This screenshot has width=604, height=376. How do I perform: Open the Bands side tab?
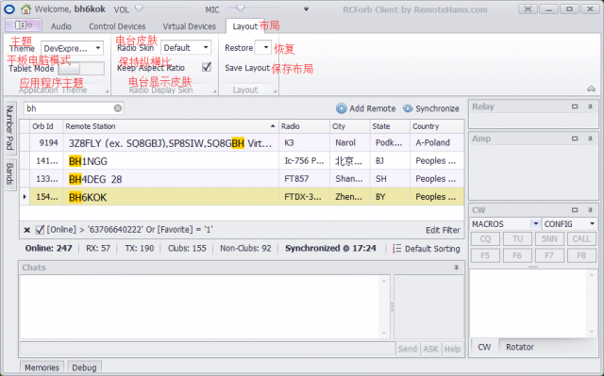pos(9,173)
